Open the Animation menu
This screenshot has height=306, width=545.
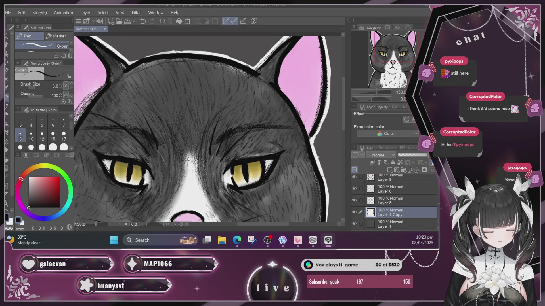pos(63,12)
